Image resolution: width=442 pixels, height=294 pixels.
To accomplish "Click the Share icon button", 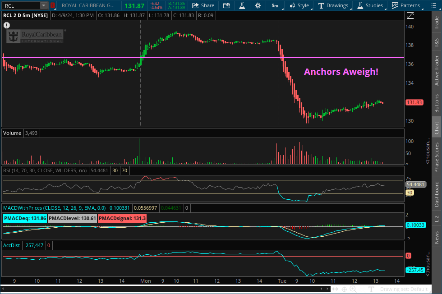I will pyautogui.click(x=203, y=5).
